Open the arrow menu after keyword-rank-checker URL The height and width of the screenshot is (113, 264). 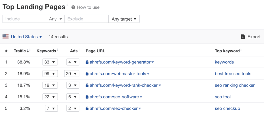(160, 86)
